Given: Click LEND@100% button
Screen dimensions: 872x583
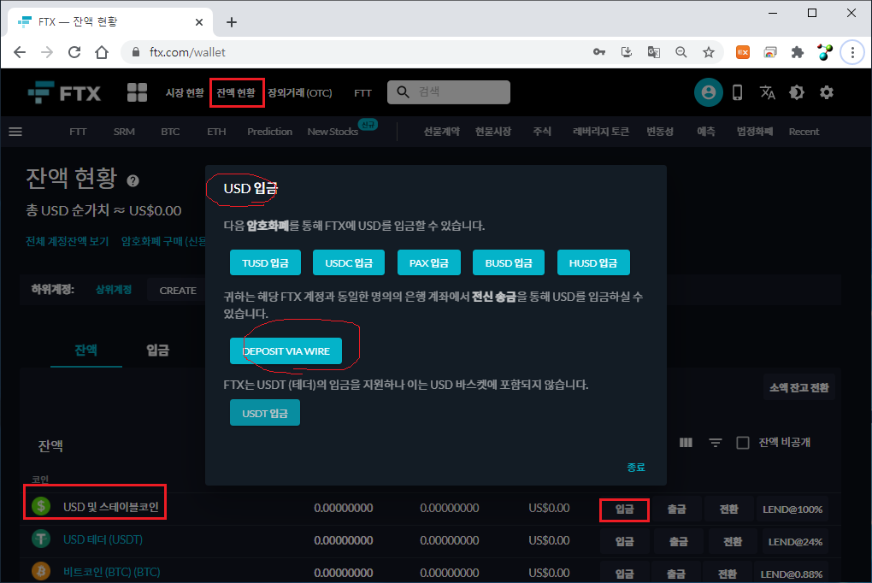Looking at the screenshot, I should 792,509.
